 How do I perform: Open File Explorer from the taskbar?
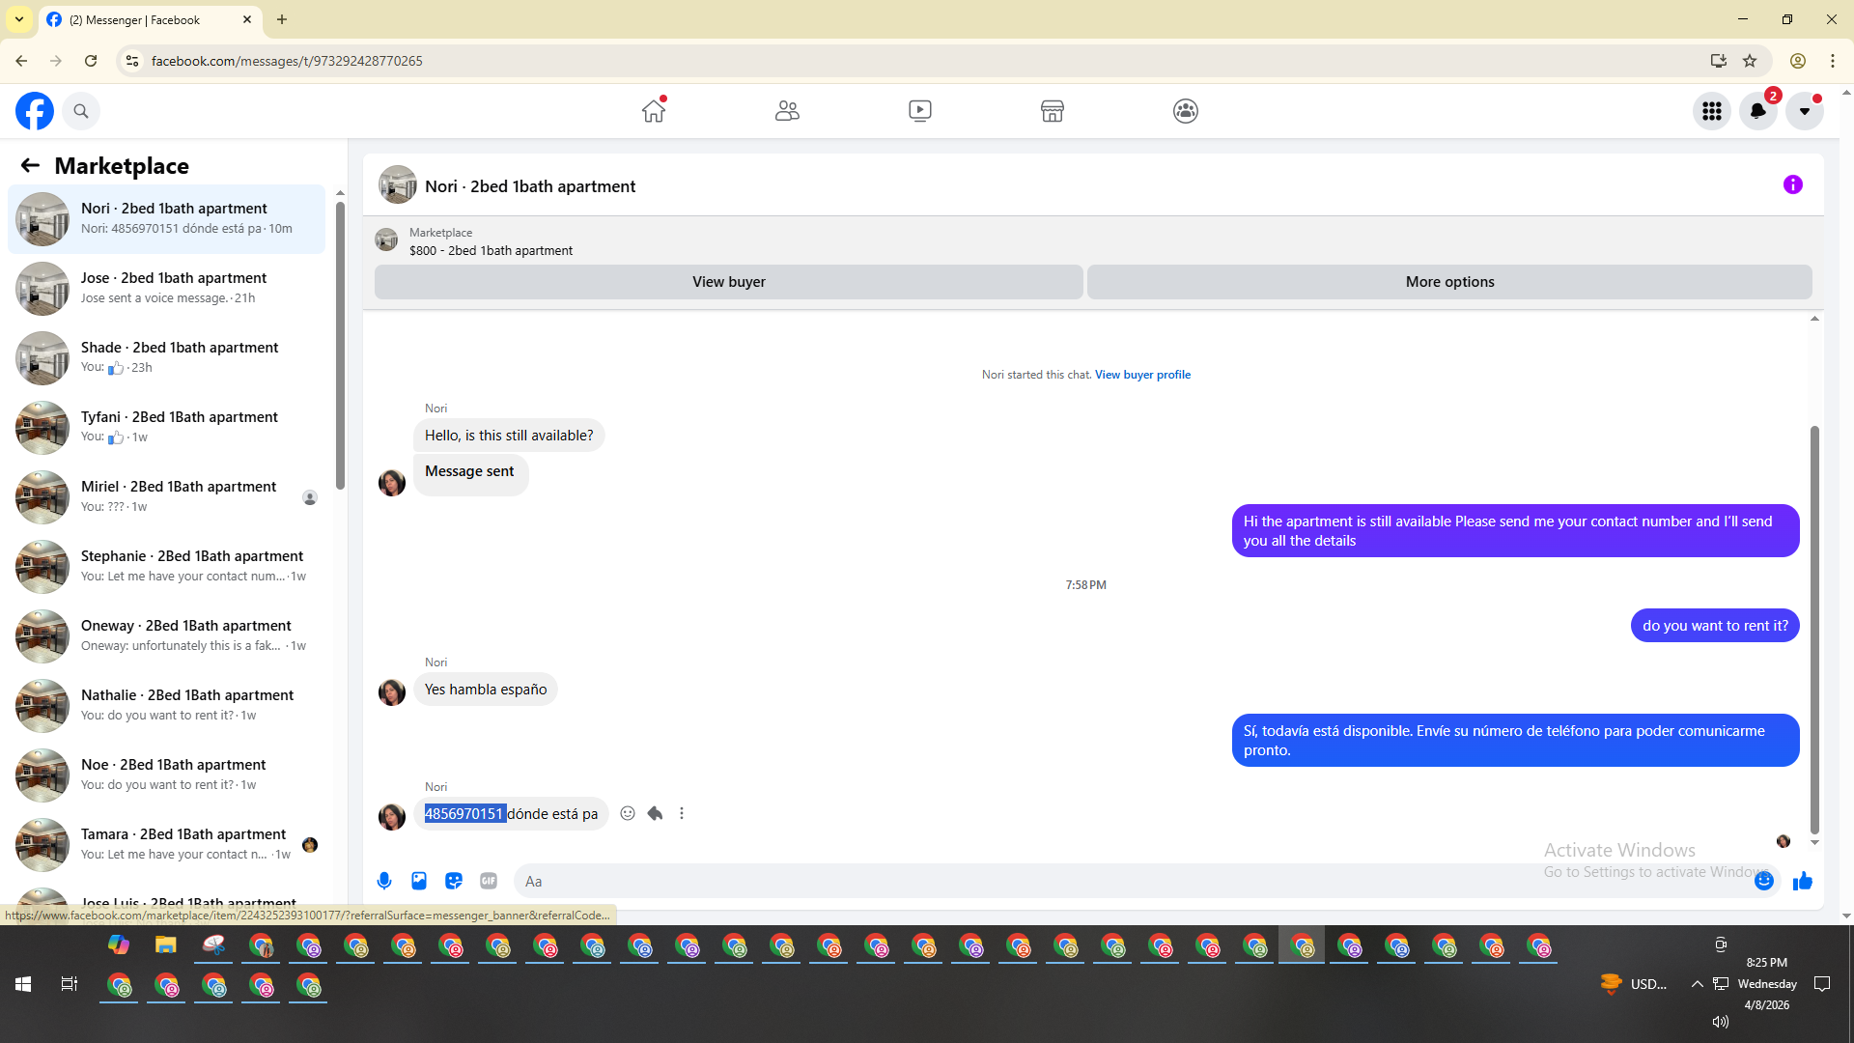pos(166,945)
